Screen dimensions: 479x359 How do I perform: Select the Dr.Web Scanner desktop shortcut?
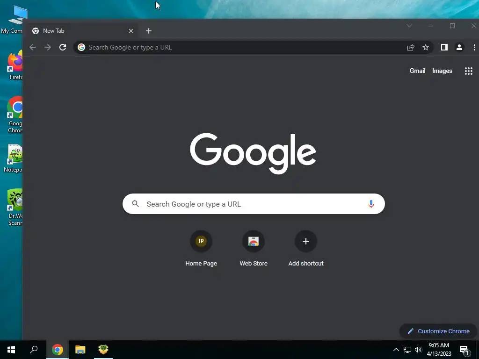click(x=15, y=208)
